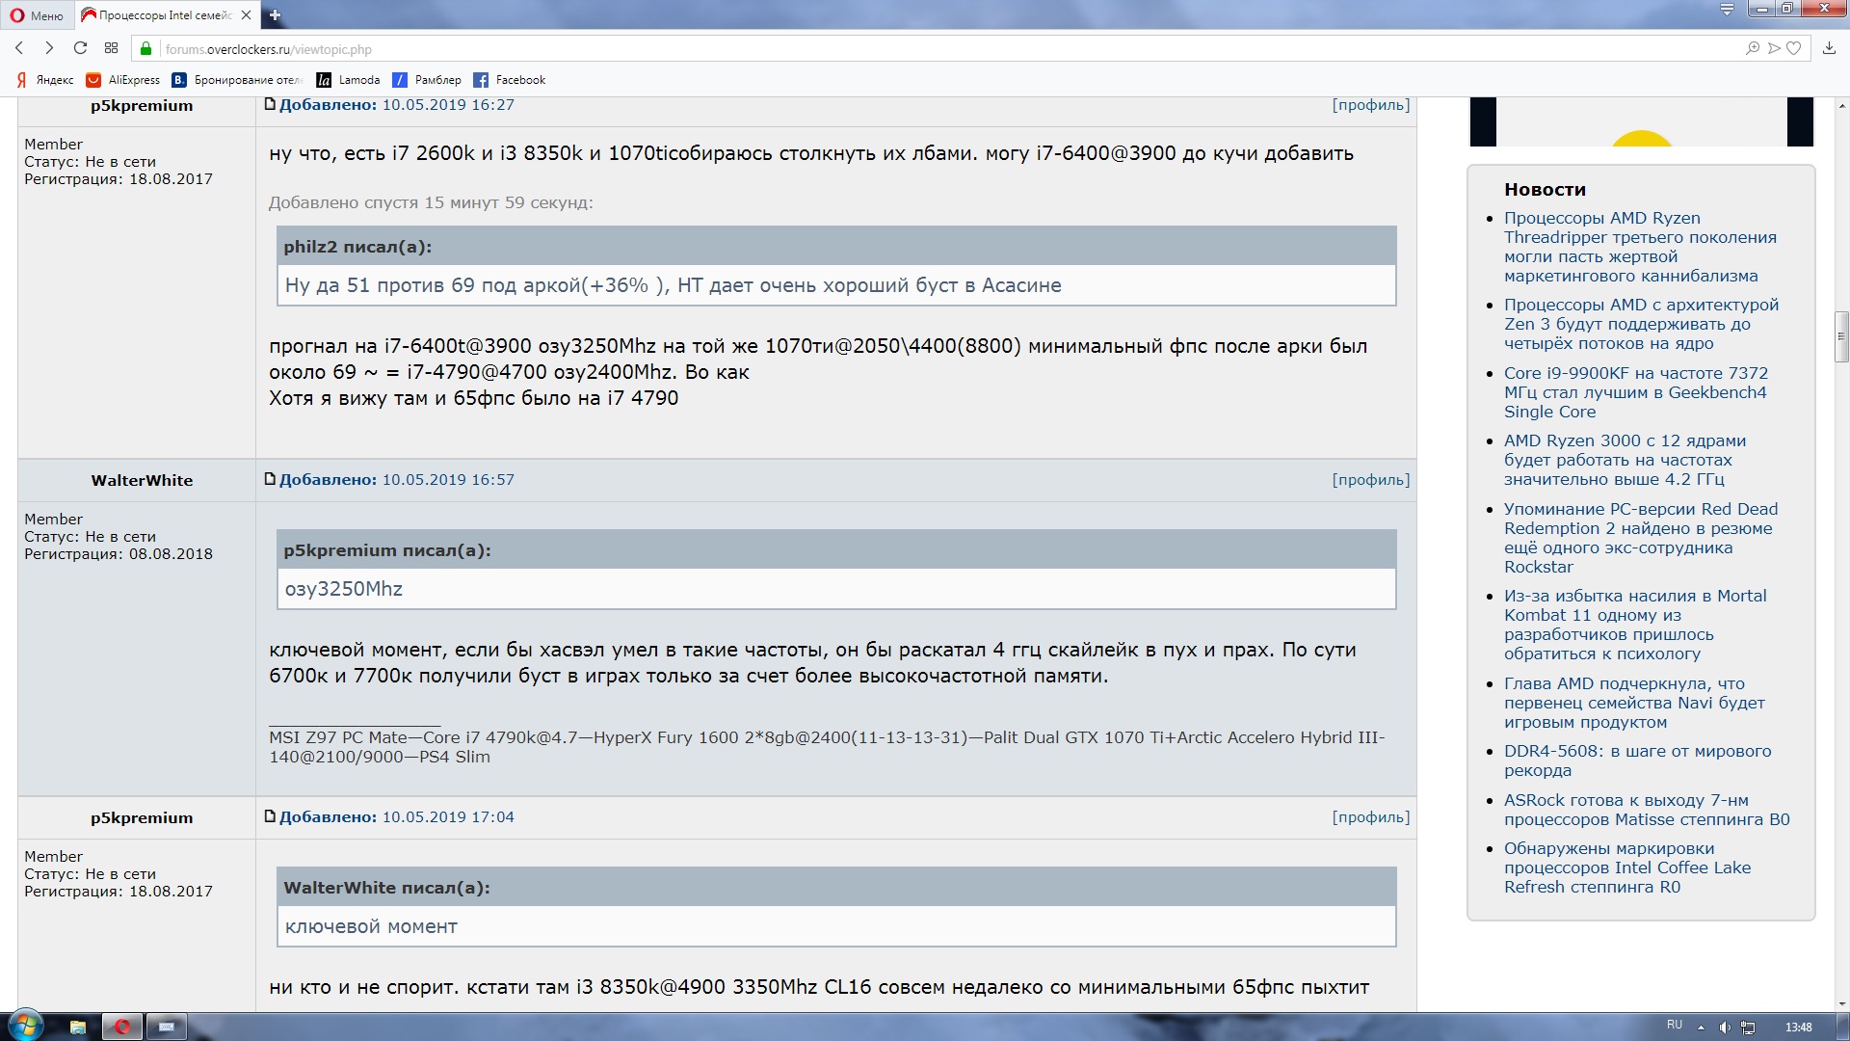
Task: Click the RU language indicator in tray
Action: 1675,1025
